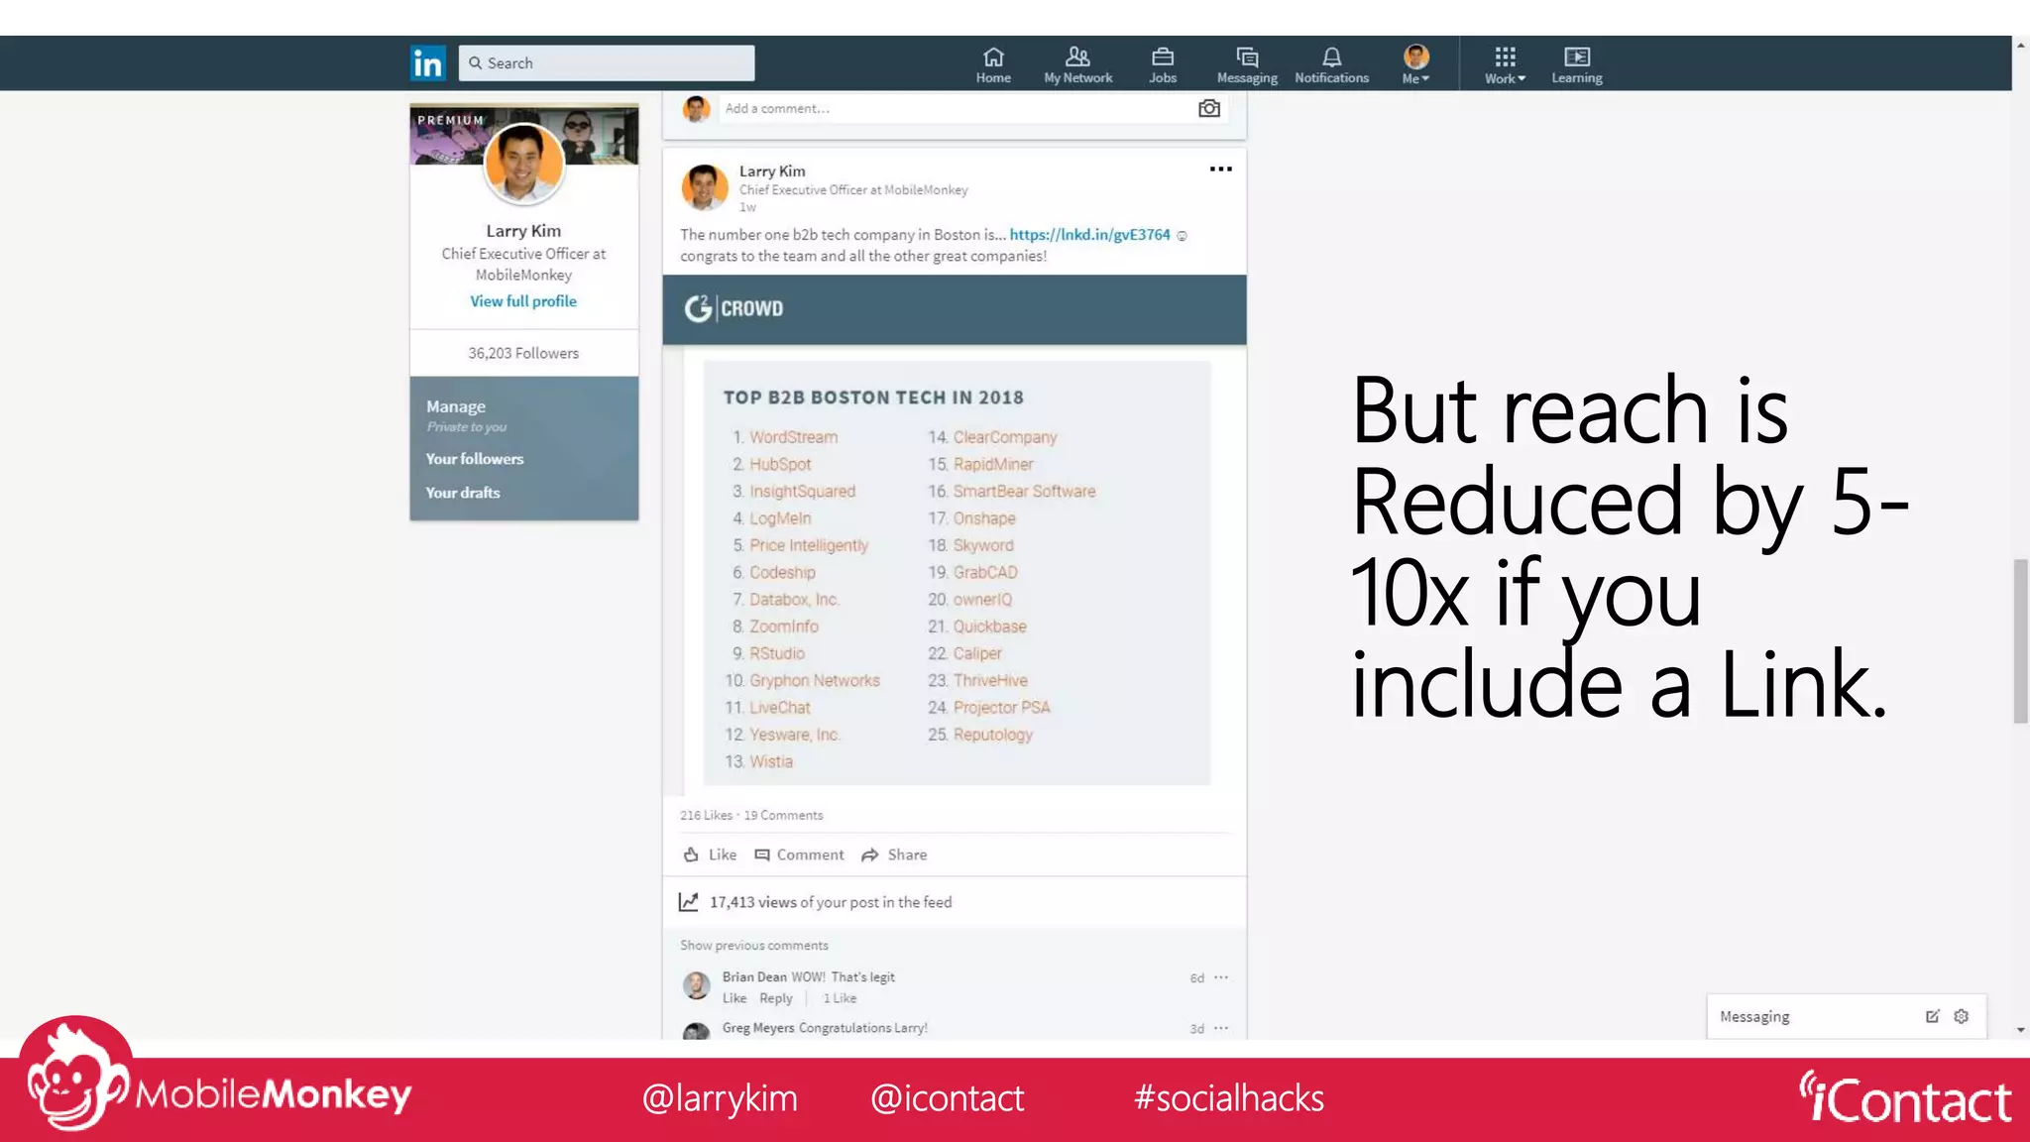
Task: Open the Jobs briefcase icon
Action: pyautogui.click(x=1163, y=65)
